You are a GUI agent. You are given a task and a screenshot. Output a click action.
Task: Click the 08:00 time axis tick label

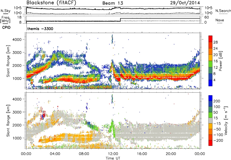point(84,154)
